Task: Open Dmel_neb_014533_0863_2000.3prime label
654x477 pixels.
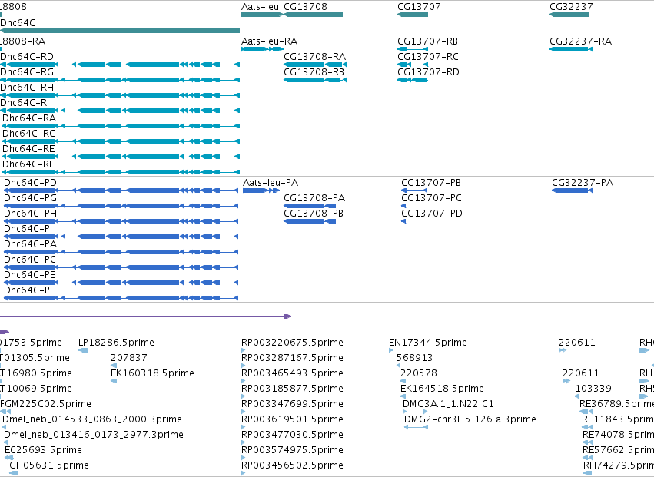Action: 91,419
